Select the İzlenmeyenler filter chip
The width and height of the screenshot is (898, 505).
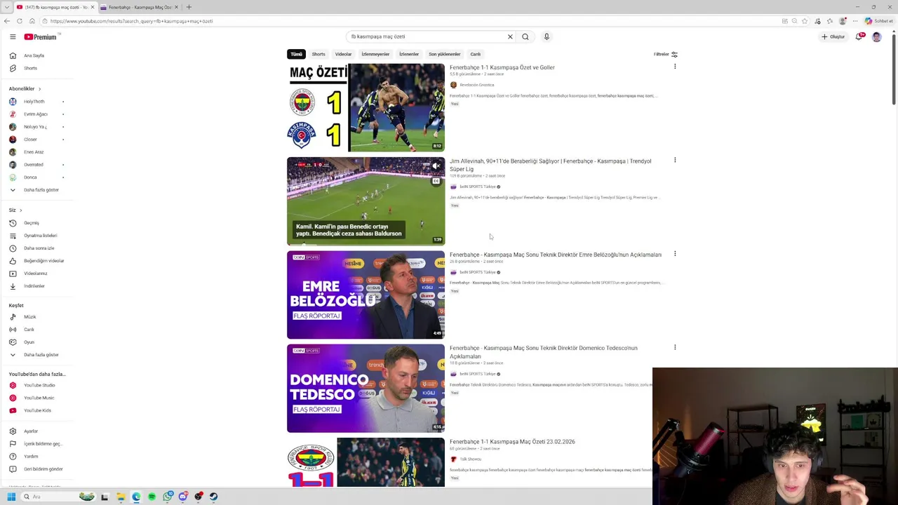pos(375,54)
